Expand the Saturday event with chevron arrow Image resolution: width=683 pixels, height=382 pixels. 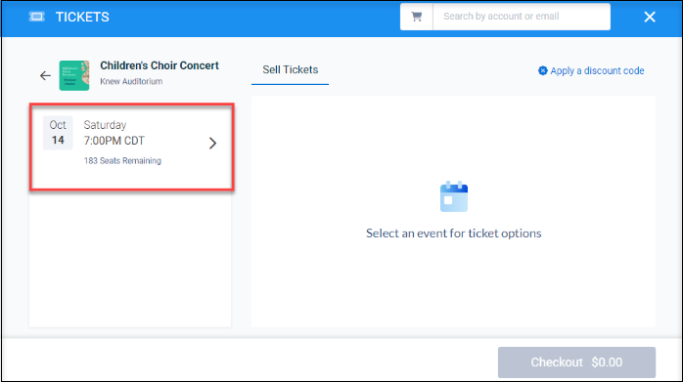point(212,144)
